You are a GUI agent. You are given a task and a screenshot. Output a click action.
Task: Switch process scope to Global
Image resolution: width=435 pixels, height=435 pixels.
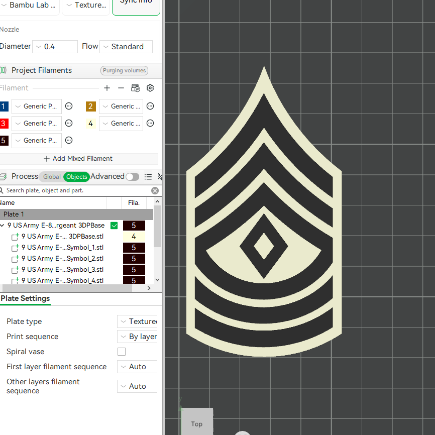(52, 177)
